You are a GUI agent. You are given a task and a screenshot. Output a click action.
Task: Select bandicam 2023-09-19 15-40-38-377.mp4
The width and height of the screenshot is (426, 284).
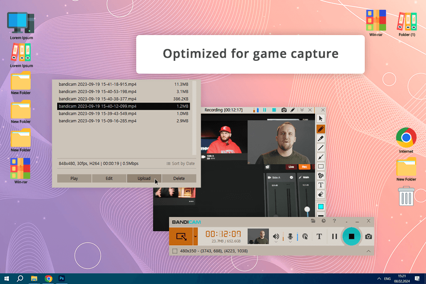(x=124, y=99)
